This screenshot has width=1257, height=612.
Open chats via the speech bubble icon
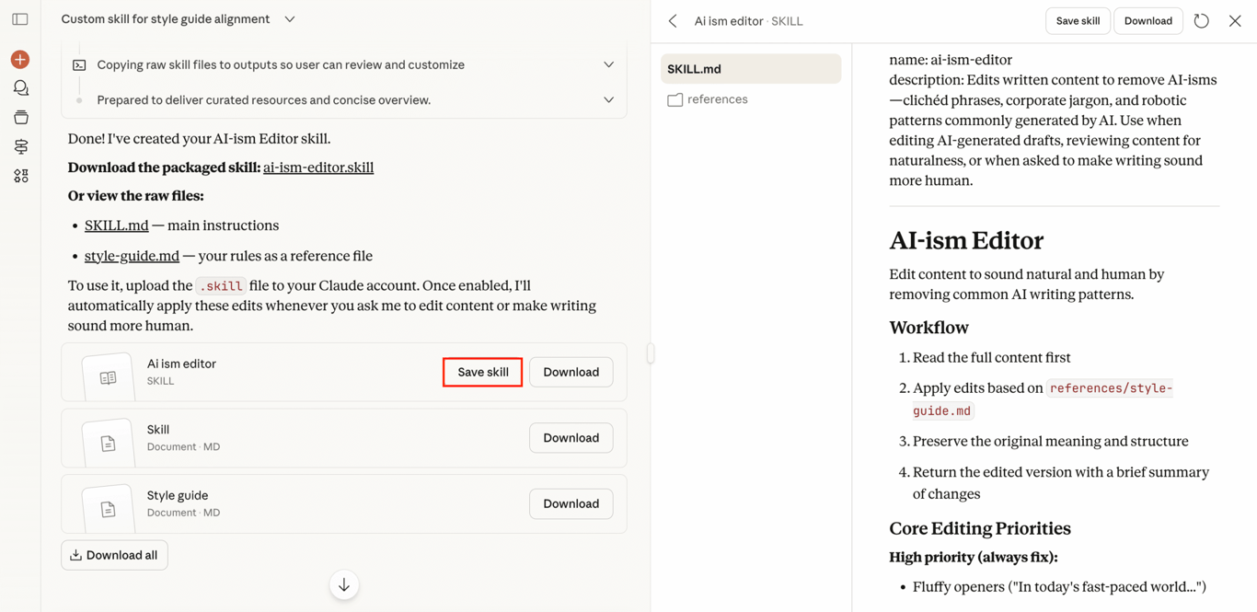point(20,87)
